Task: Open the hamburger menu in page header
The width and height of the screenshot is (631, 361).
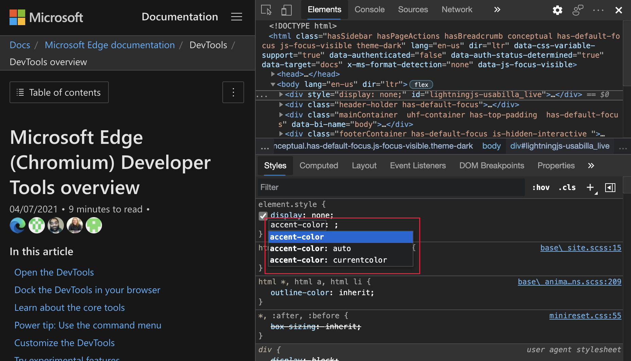Action: (x=237, y=17)
